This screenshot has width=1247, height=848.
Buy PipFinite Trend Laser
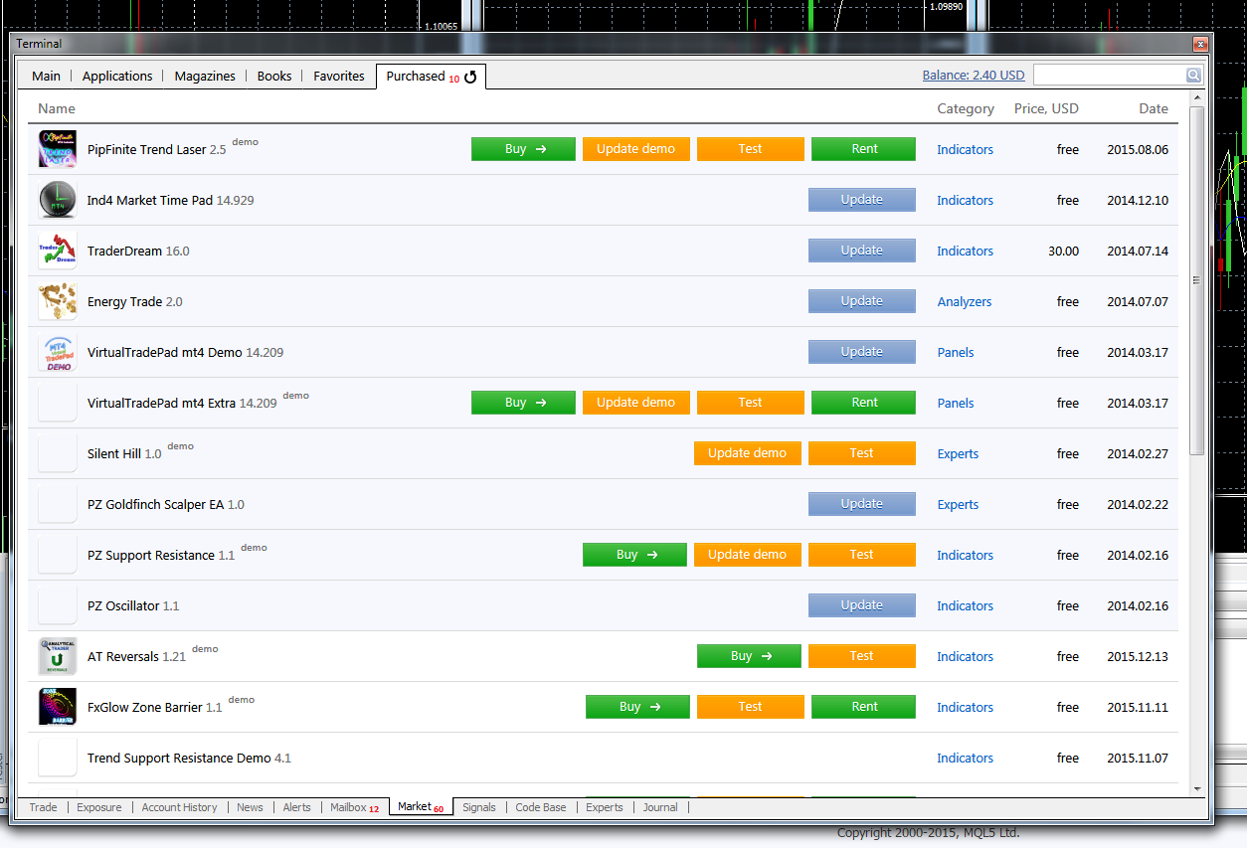coord(523,149)
